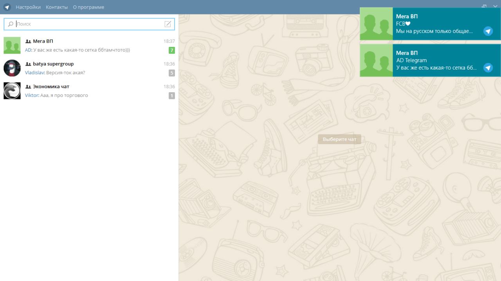Click avatar in the FCB notification popup

[x=376, y=23]
